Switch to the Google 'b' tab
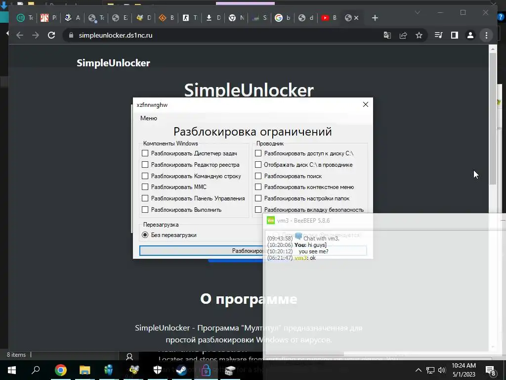 (282, 18)
